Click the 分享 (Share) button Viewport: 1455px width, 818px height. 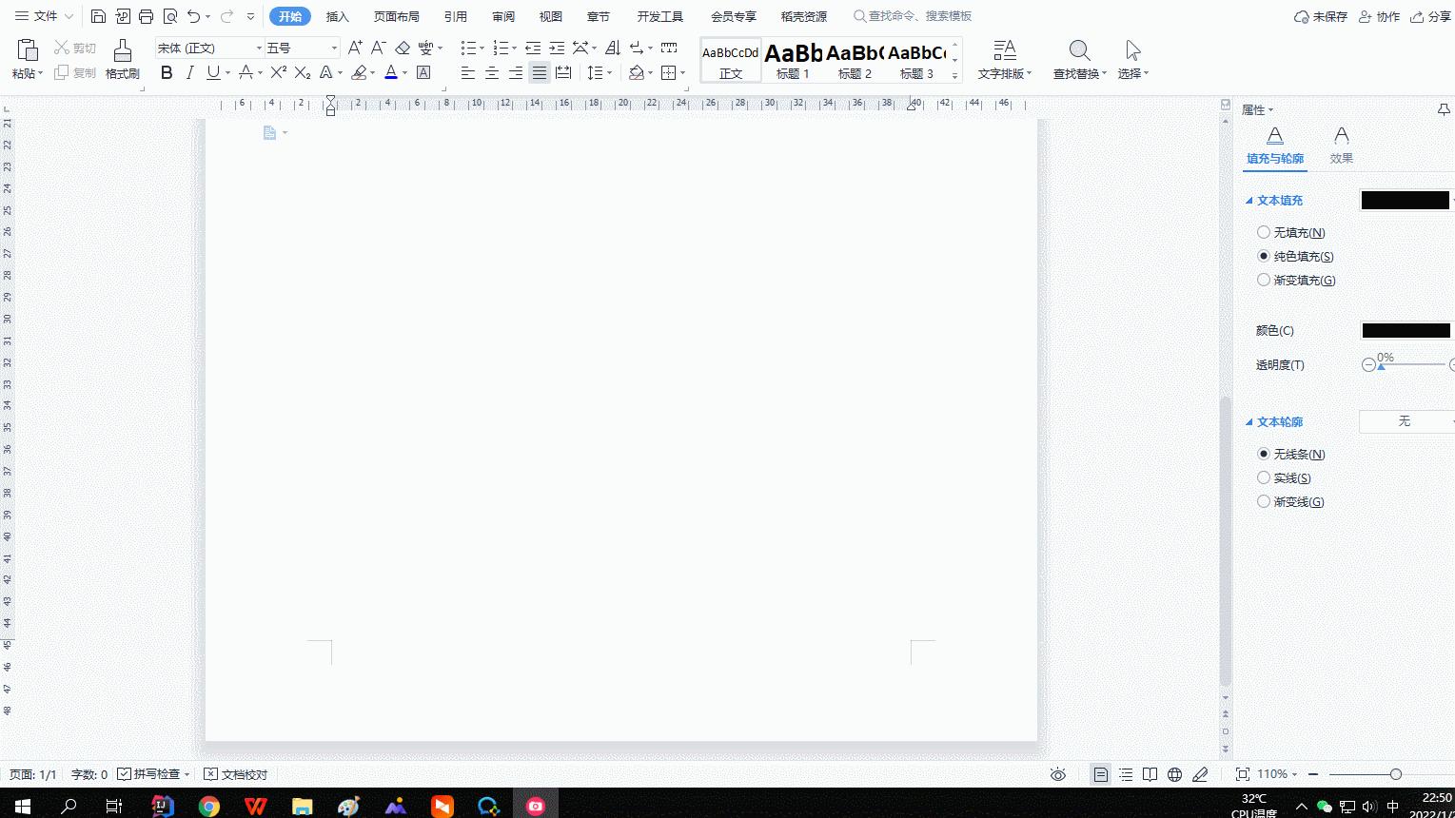[x=1431, y=16]
